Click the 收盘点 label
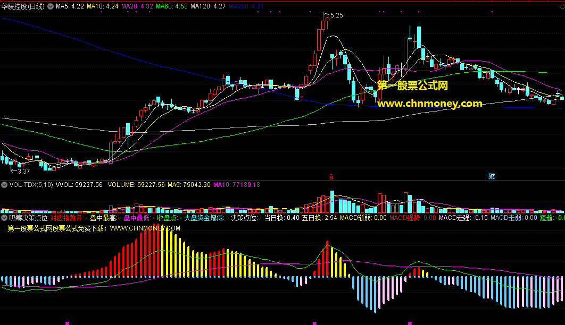This screenshot has width=565, height=325. point(167,218)
